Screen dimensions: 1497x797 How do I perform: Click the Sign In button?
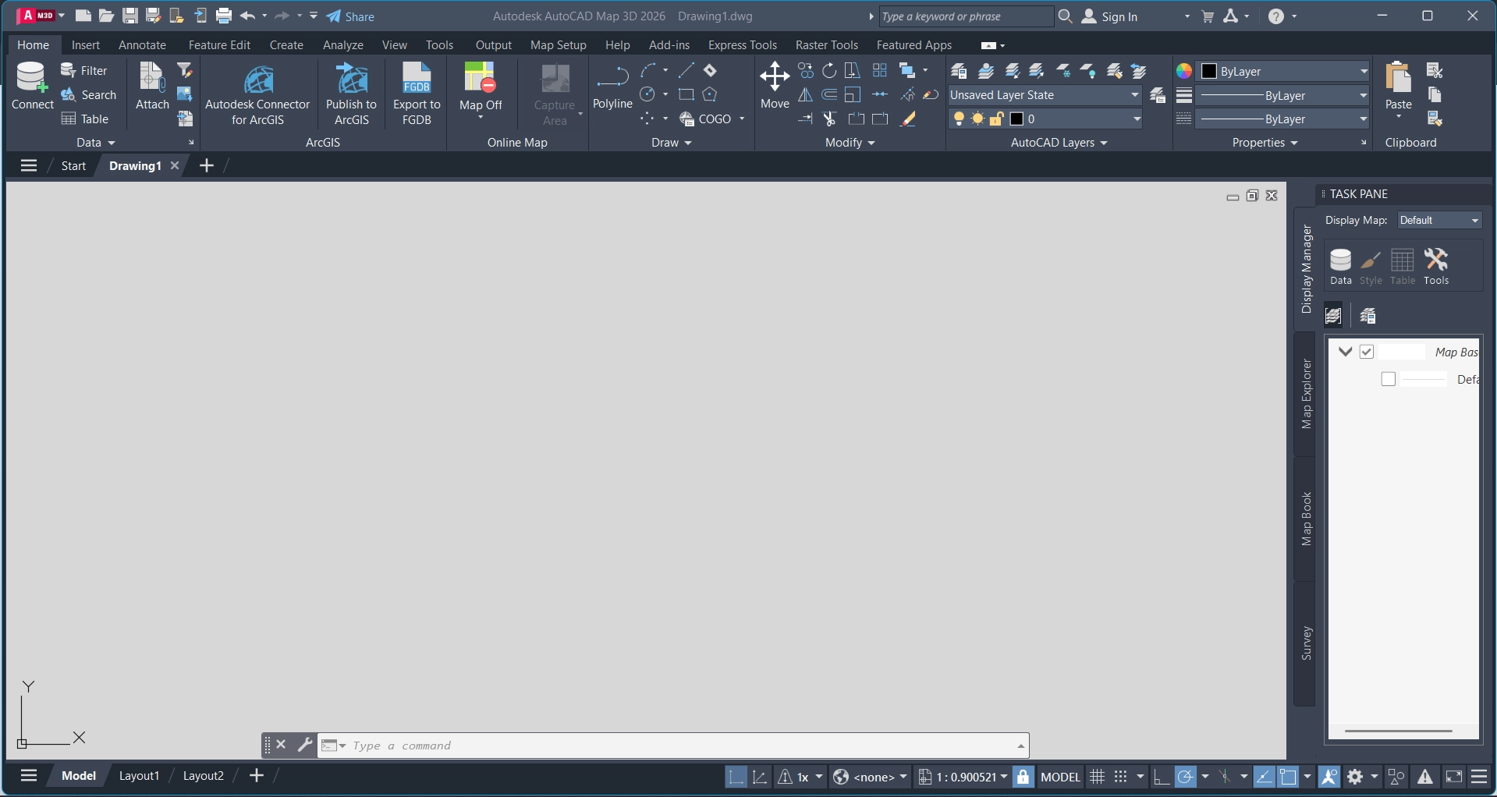[1110, 16]
